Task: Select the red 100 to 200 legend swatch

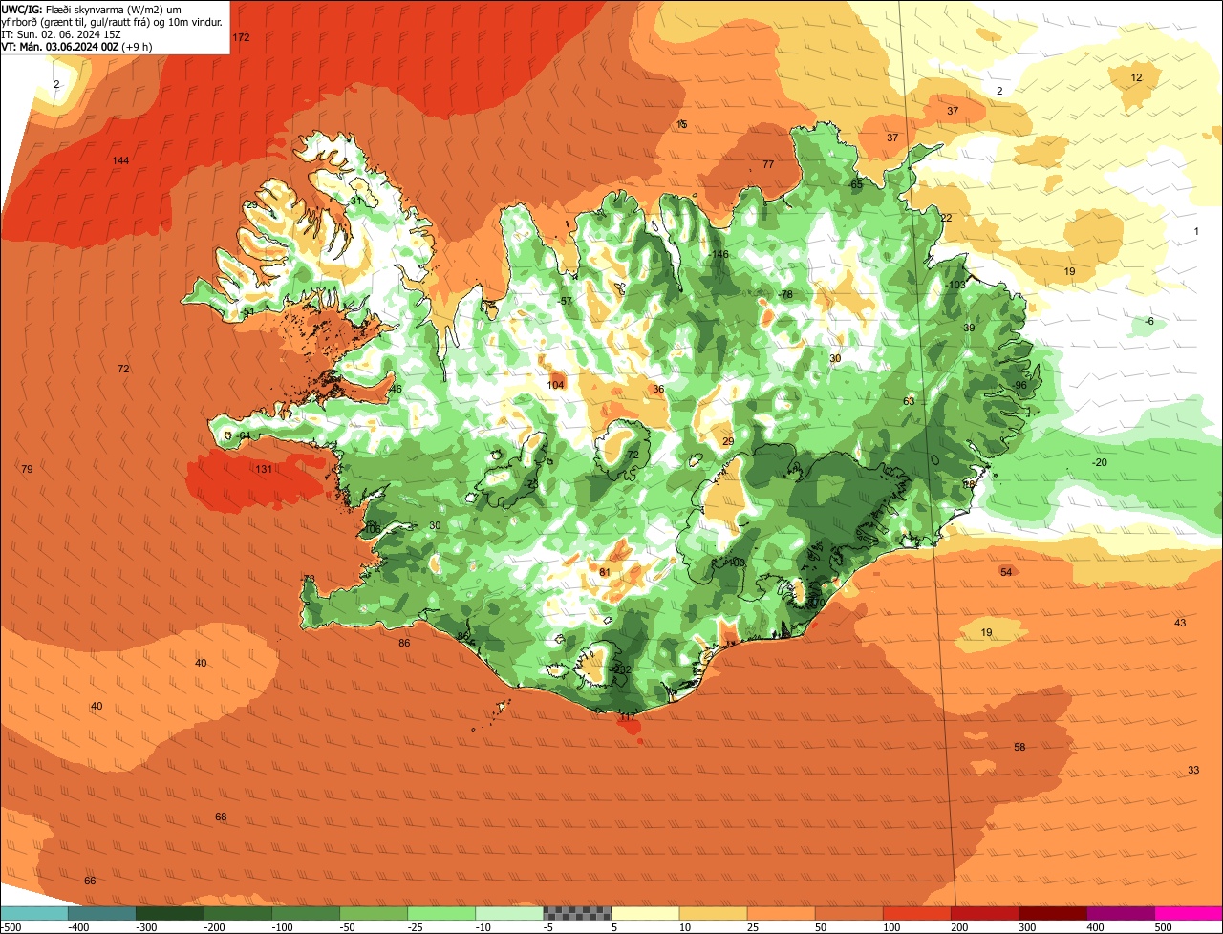Action: tap(917, 913)
